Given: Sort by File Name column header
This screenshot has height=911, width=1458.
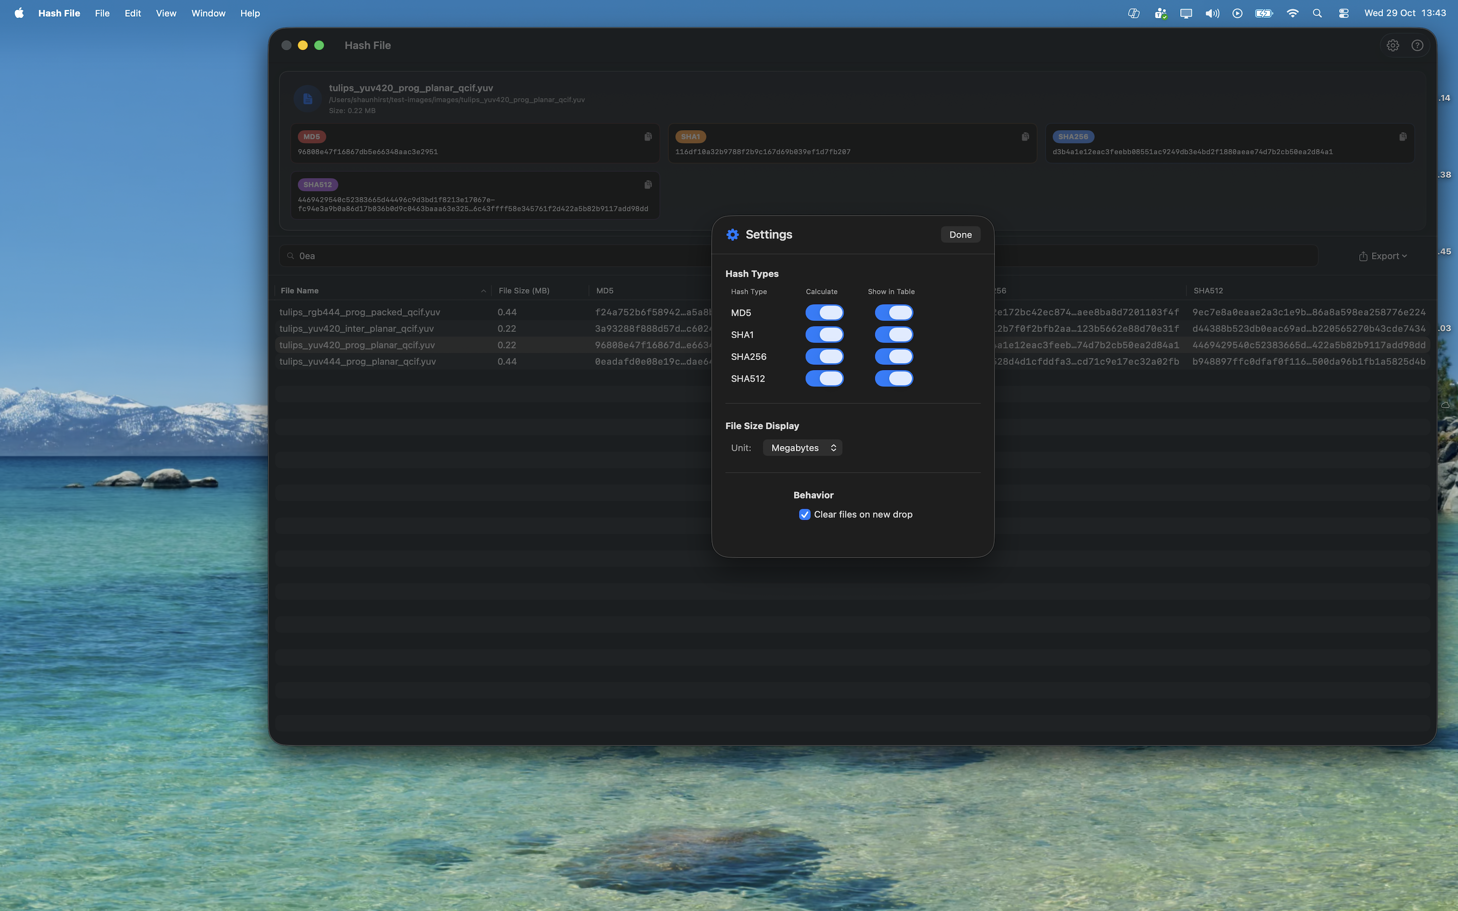Looking at the screenshot, I should coord(300,291).
